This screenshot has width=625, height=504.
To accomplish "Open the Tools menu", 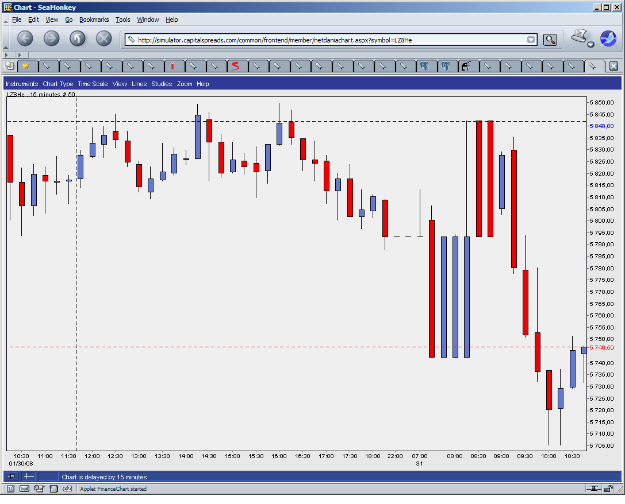I will [123, 20].
